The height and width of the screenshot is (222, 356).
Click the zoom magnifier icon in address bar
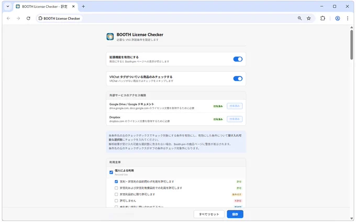[x=299, y=18]
